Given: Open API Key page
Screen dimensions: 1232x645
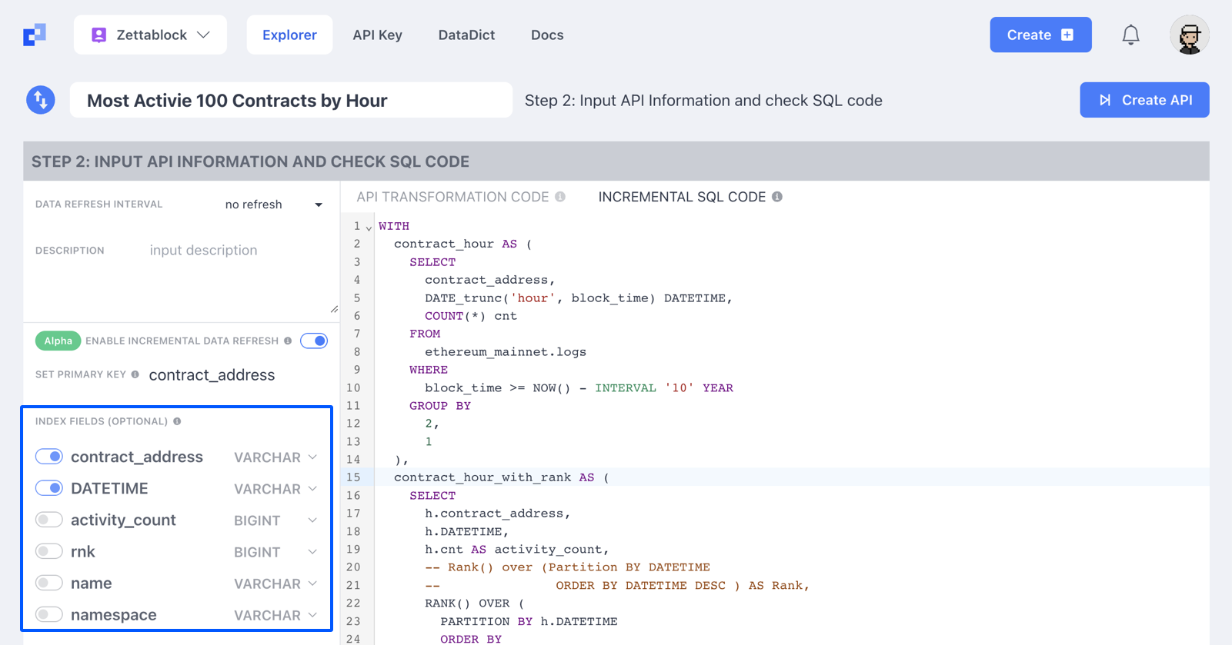Looking at the screenshot, I should click(x=377, y=35).
